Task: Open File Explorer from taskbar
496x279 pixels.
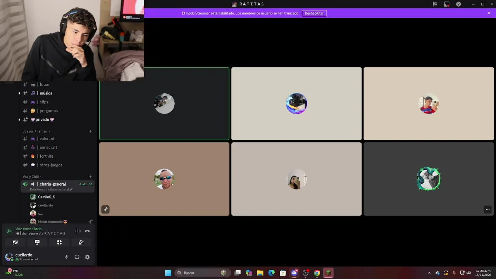Action: point(260,273)
